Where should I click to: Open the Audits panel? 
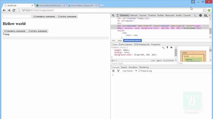tap(179, 16)
